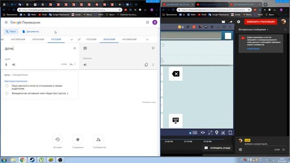
Task: Click the gold coin counter in emulator
Action: pos(181,27)
